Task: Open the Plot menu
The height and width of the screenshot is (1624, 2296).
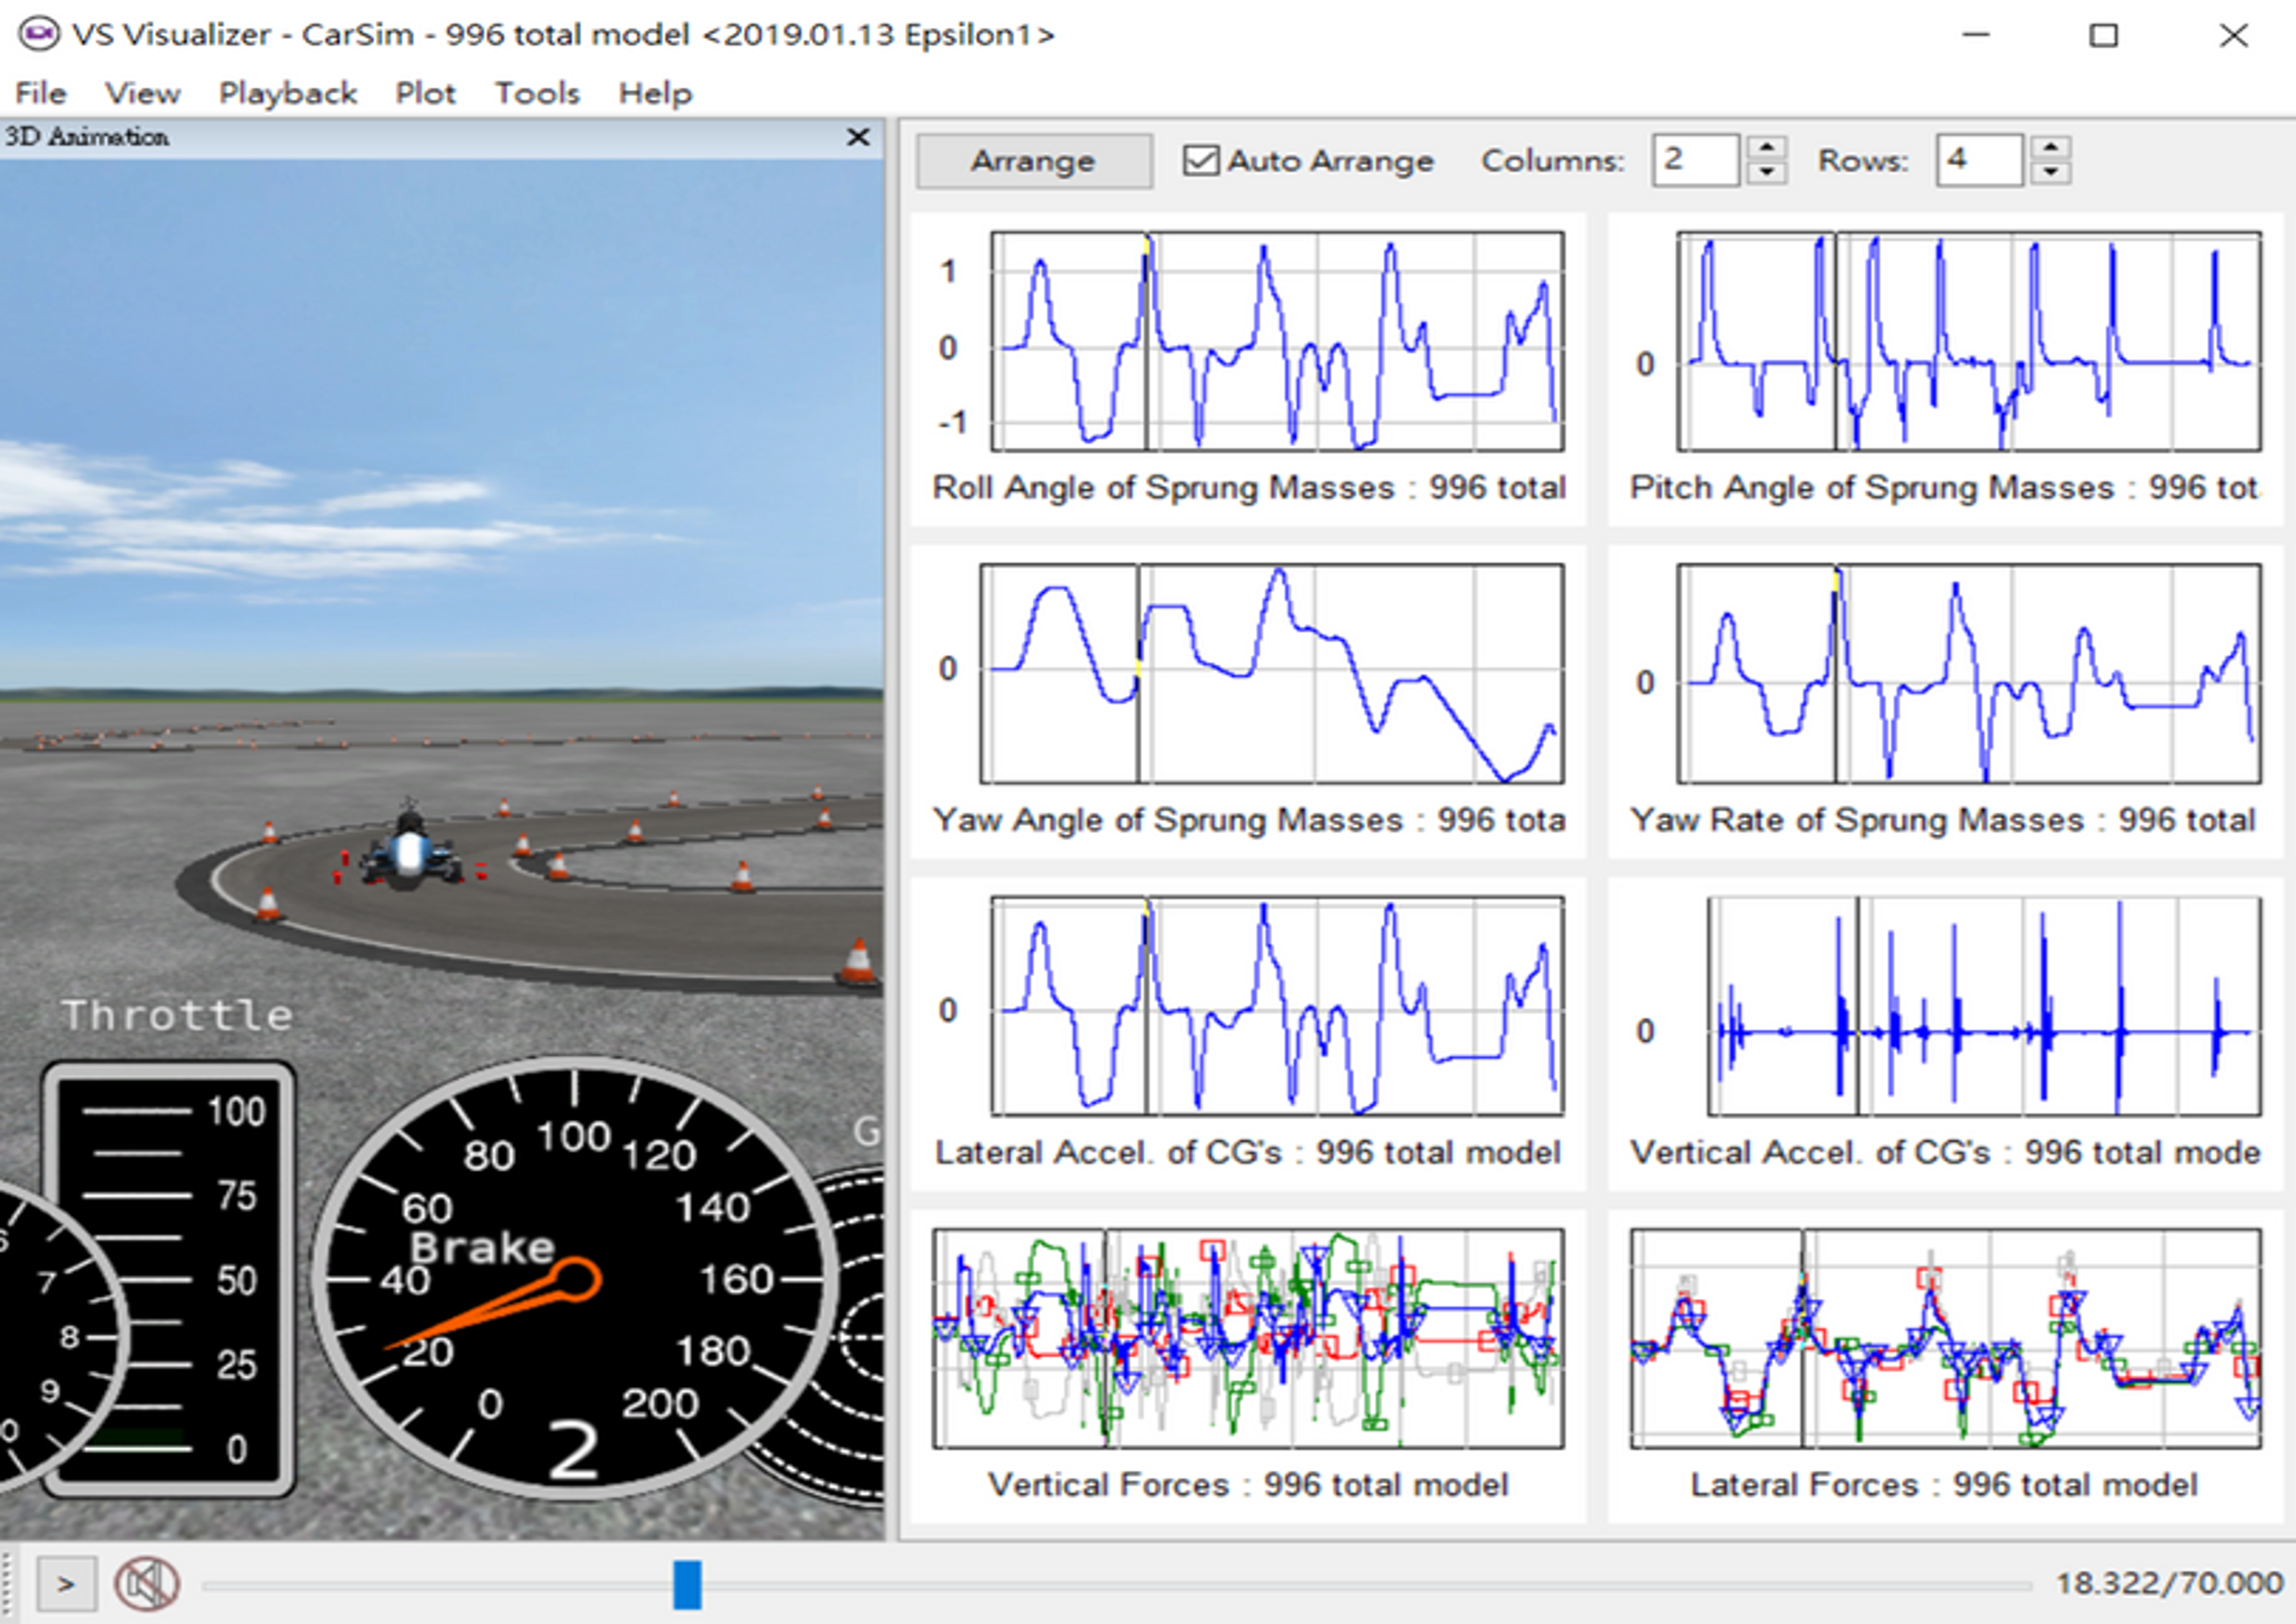Action: coord(424,93)
